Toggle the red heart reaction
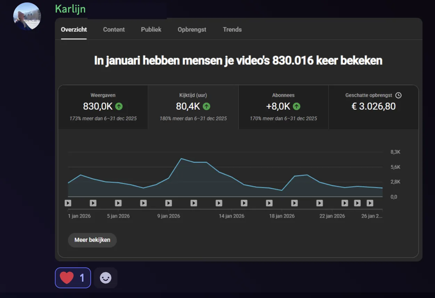435x298 pixels. click(x=73, y=278)
